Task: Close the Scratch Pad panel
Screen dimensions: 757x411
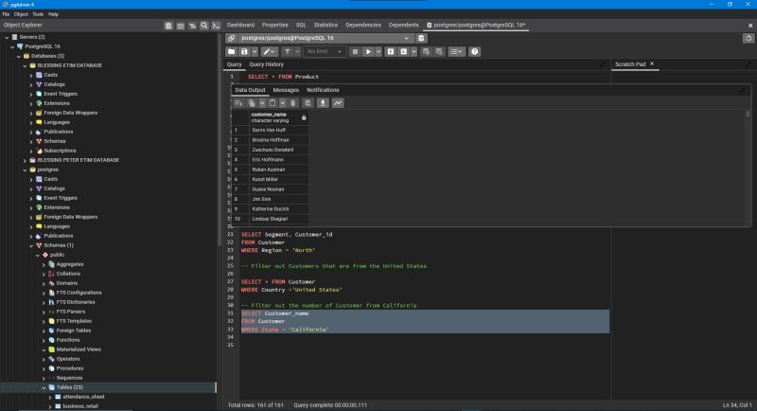Action: coord(651,64)
